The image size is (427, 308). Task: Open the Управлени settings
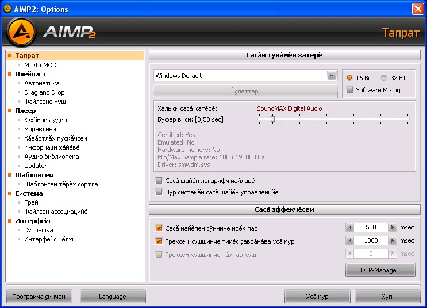pyautogui.click(x=40, y=129)
